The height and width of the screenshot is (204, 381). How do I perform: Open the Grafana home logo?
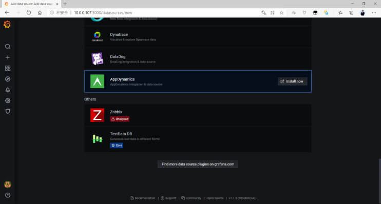point(7,25)
